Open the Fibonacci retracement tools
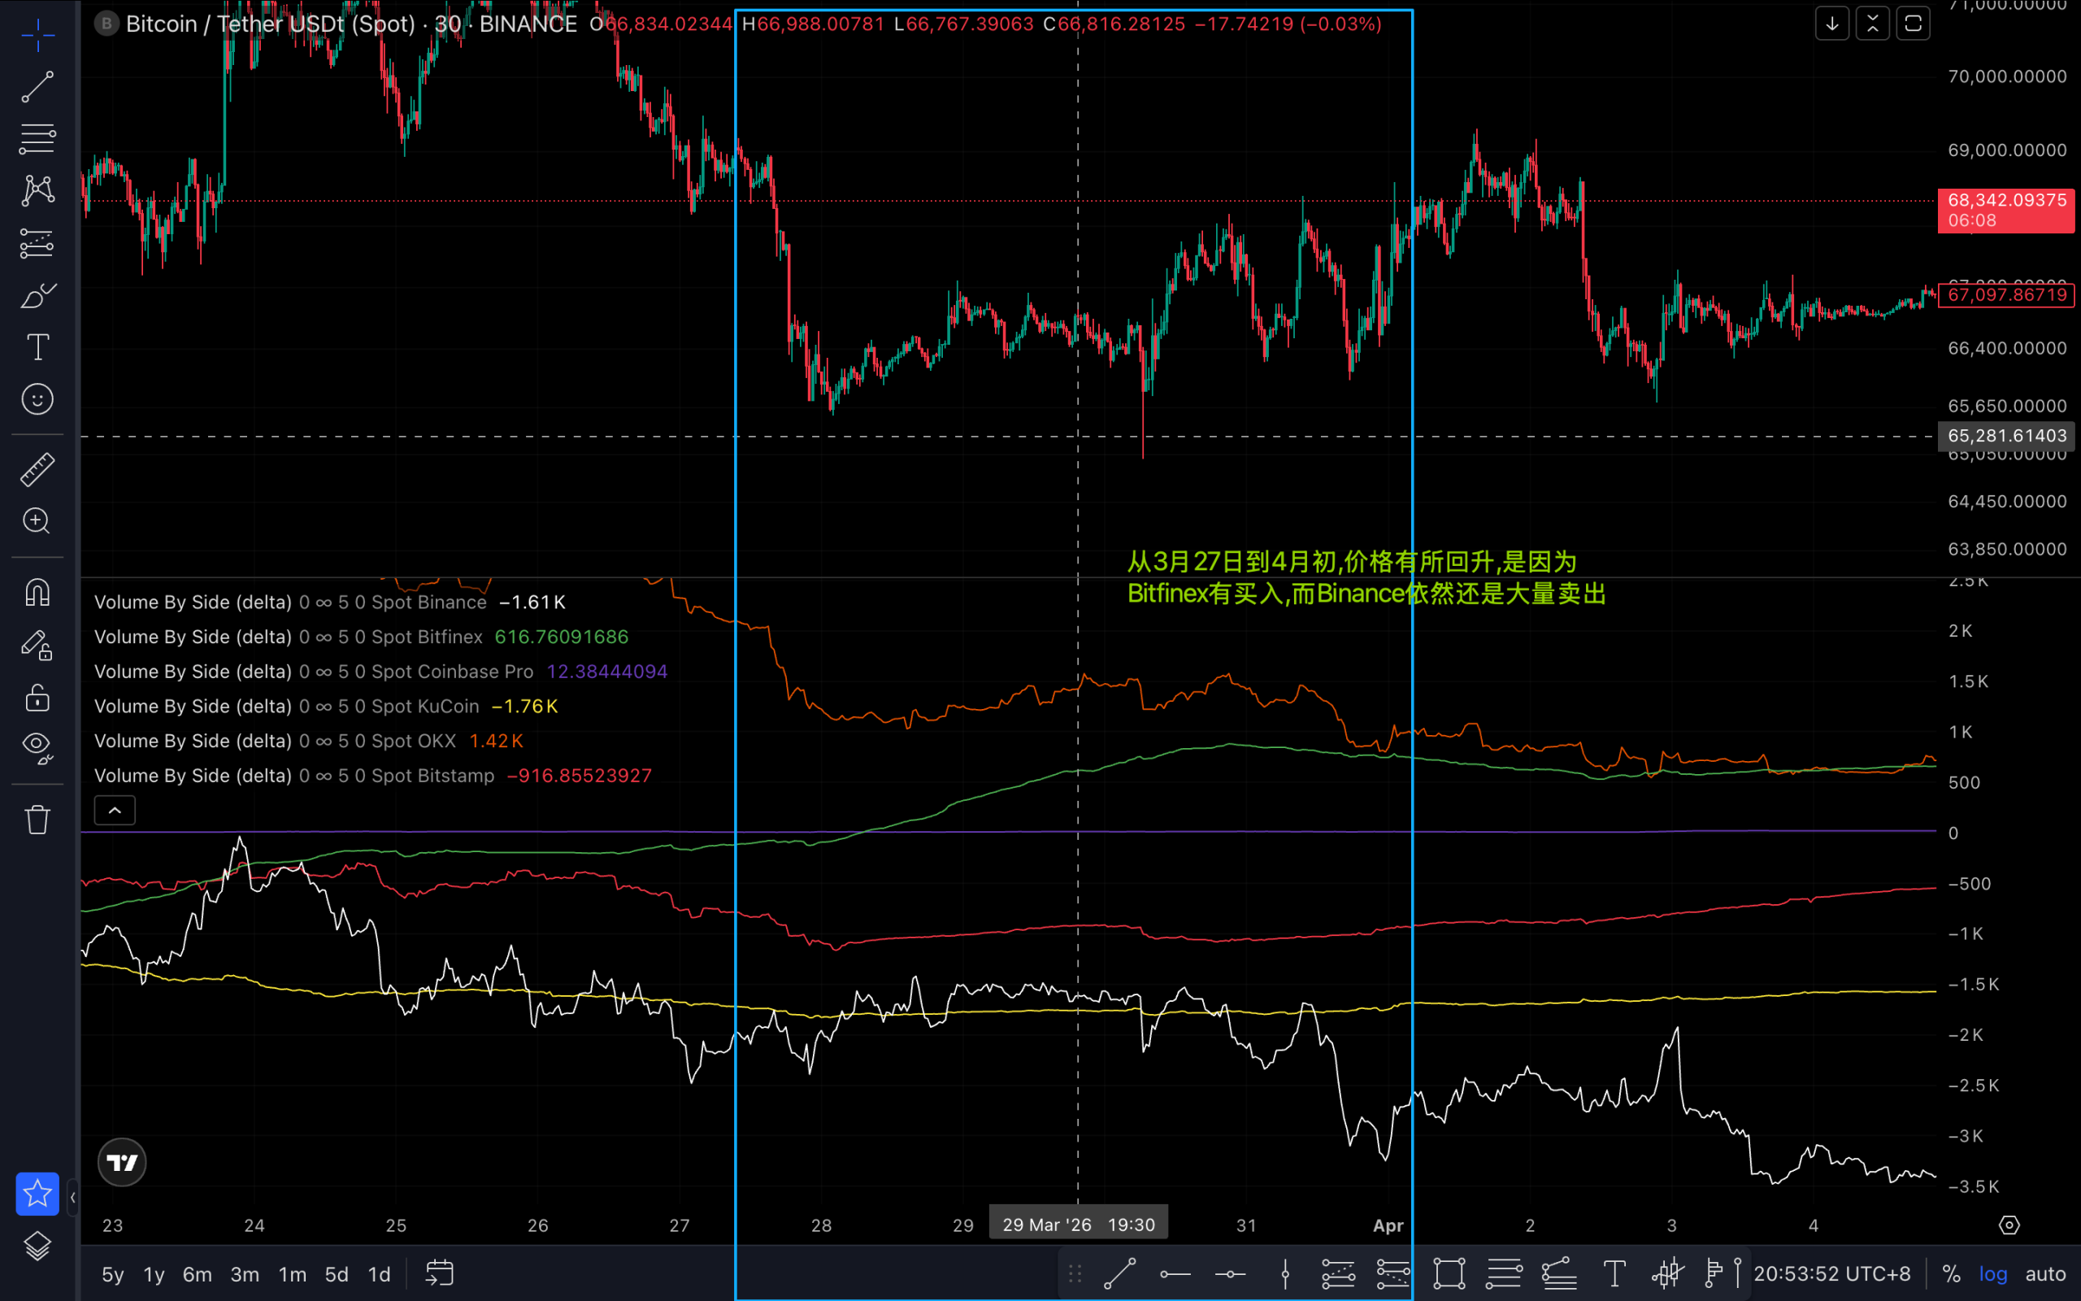 (x=37, y=138)
